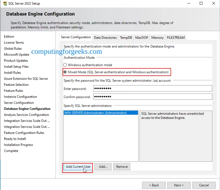Click the administrators description text box
220x190 pixels.
pyautogui.click(x=176, y=136)
